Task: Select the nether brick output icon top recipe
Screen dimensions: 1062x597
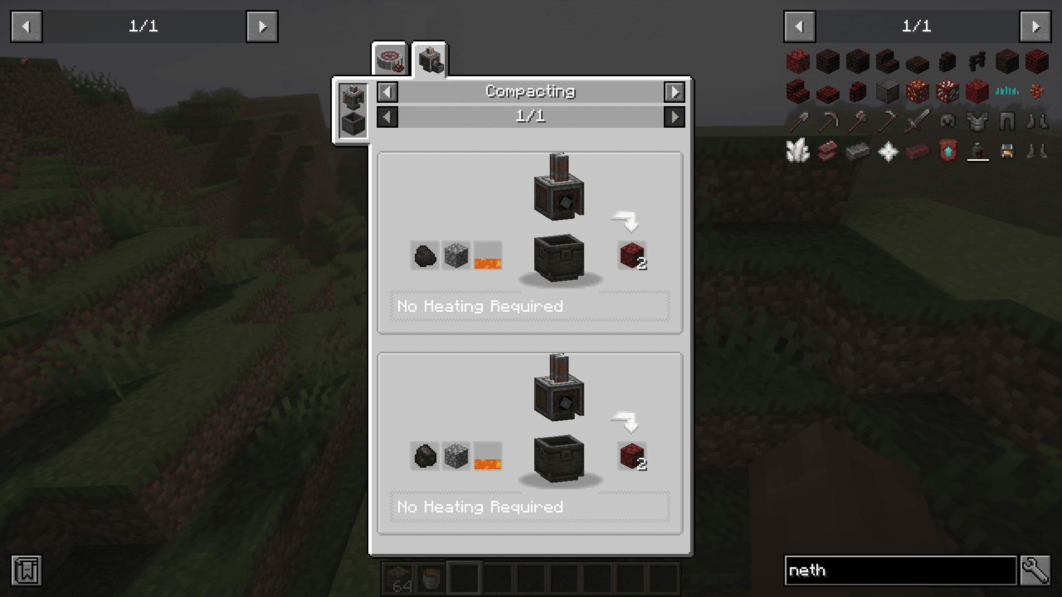Action: pyautogui.click(x=632, y=256)
